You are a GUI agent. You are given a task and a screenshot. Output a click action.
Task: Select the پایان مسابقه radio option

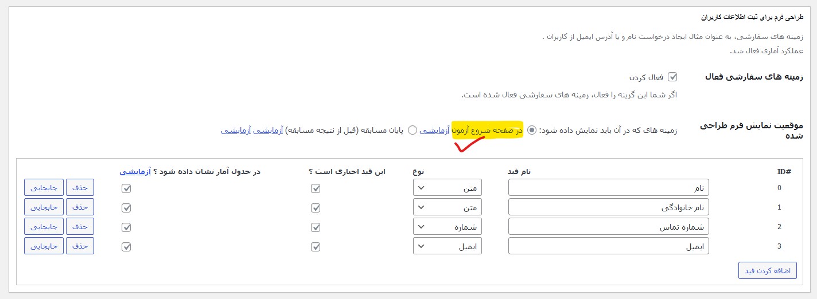(412, 130)
